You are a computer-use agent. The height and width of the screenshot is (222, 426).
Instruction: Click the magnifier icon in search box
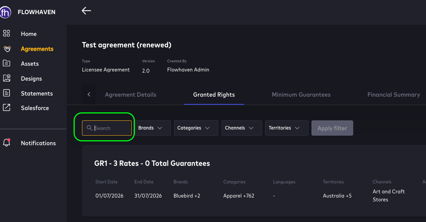(89, 128)
